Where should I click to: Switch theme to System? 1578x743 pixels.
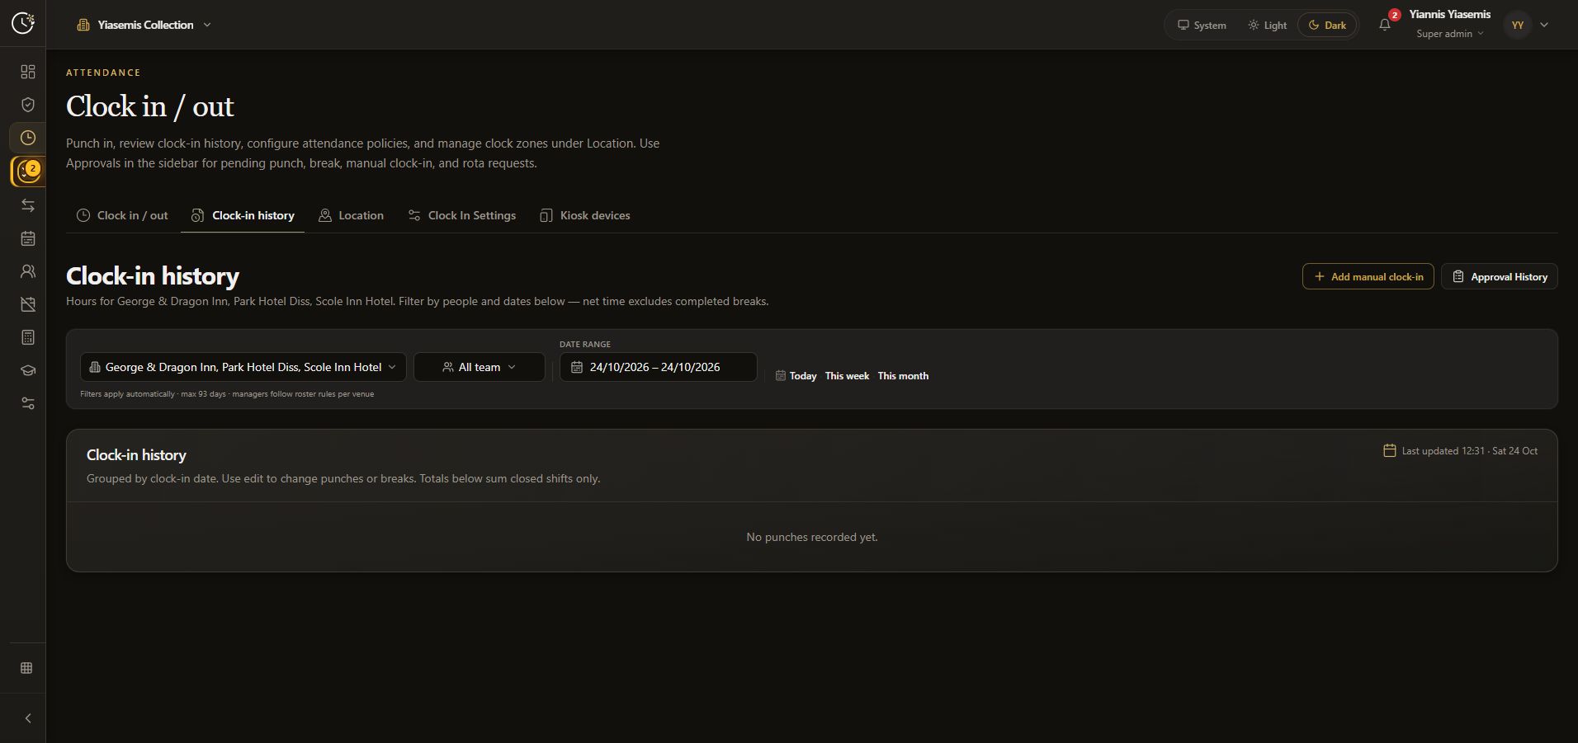(x=1202, y=25)
